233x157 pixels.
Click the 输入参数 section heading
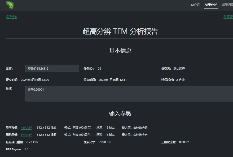coord(120,114)
